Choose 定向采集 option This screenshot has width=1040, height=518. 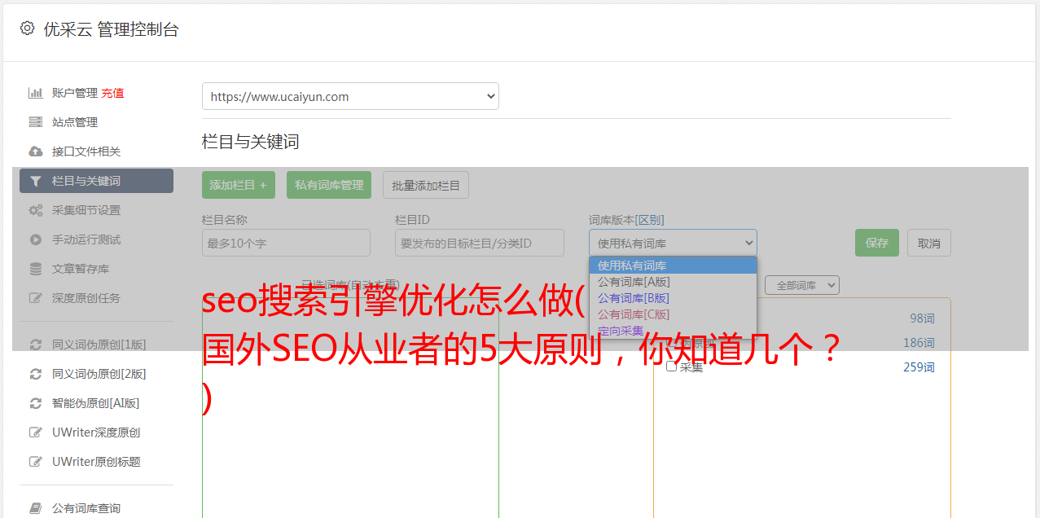pos(673,331)
